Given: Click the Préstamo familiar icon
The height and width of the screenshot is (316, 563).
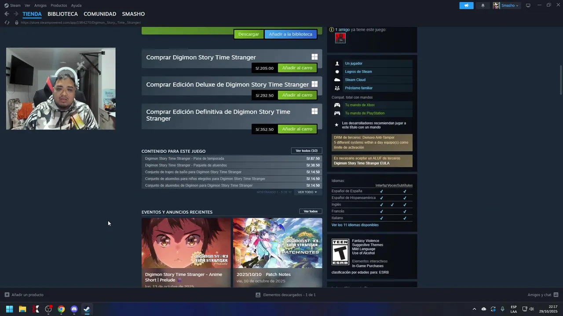Looking at the screenshot, I should point(337,88).
